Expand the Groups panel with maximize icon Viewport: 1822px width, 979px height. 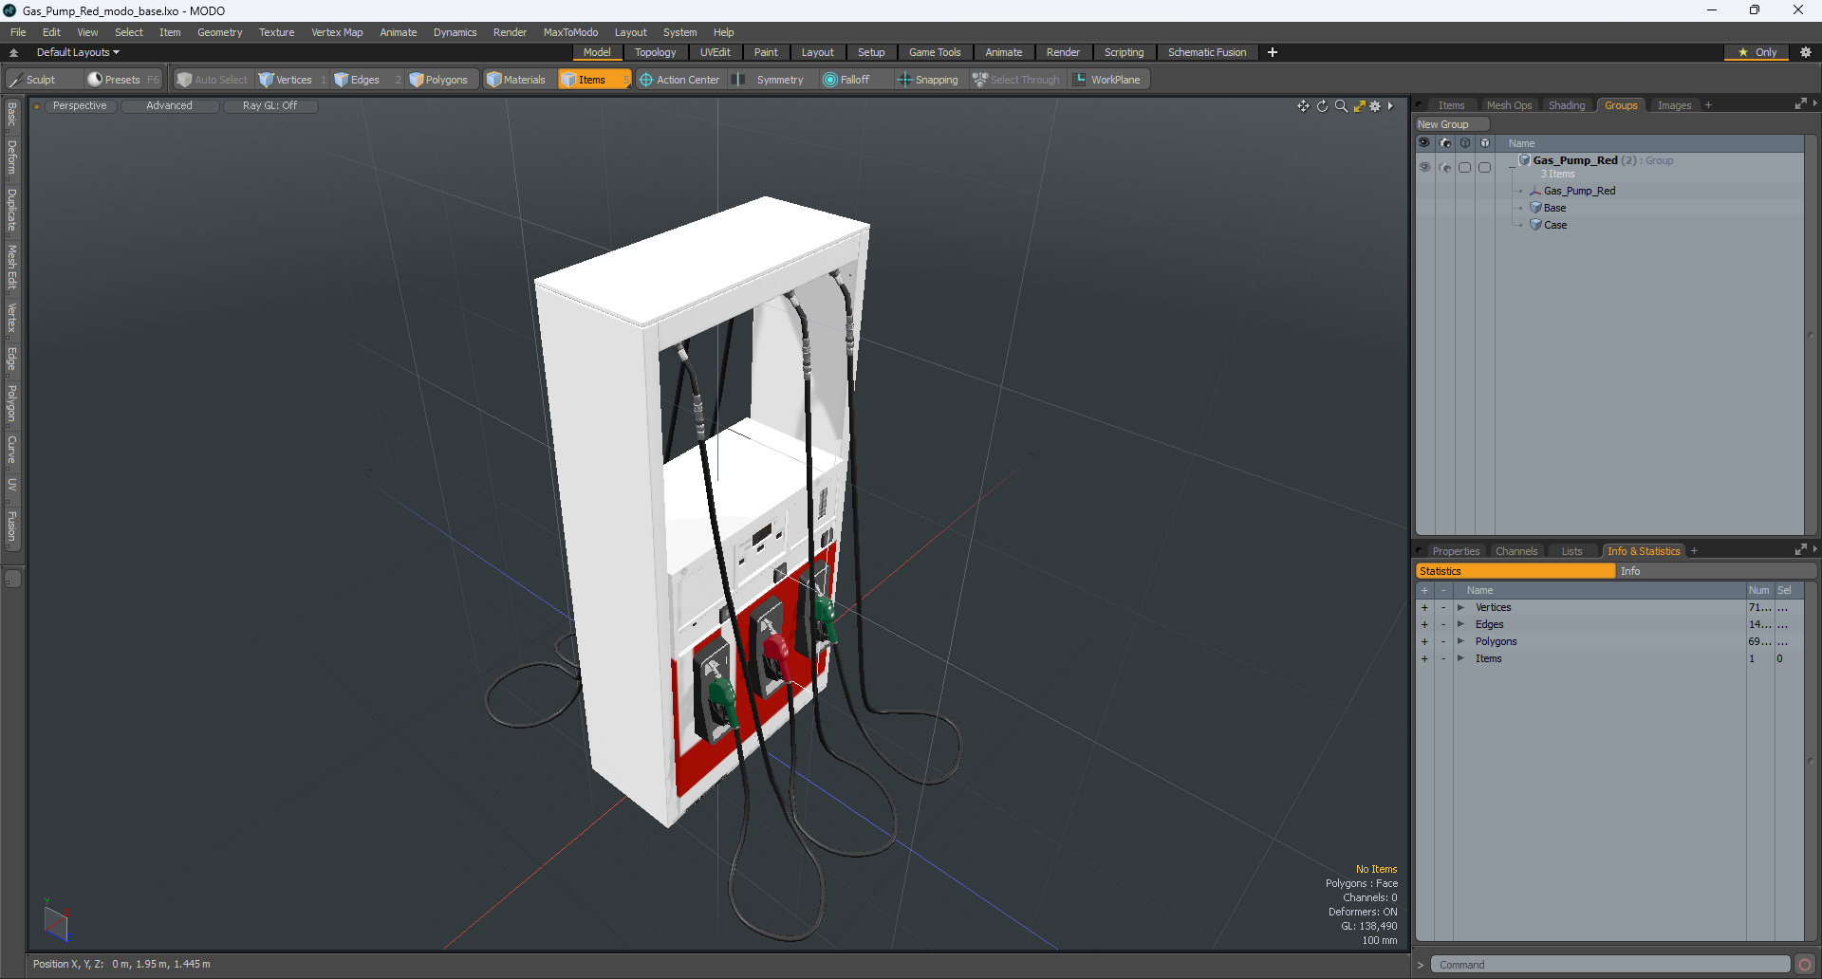click(x=1800, y=104)
